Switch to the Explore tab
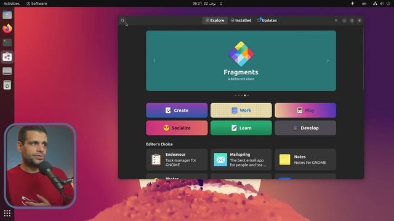 tap(215, 20)
